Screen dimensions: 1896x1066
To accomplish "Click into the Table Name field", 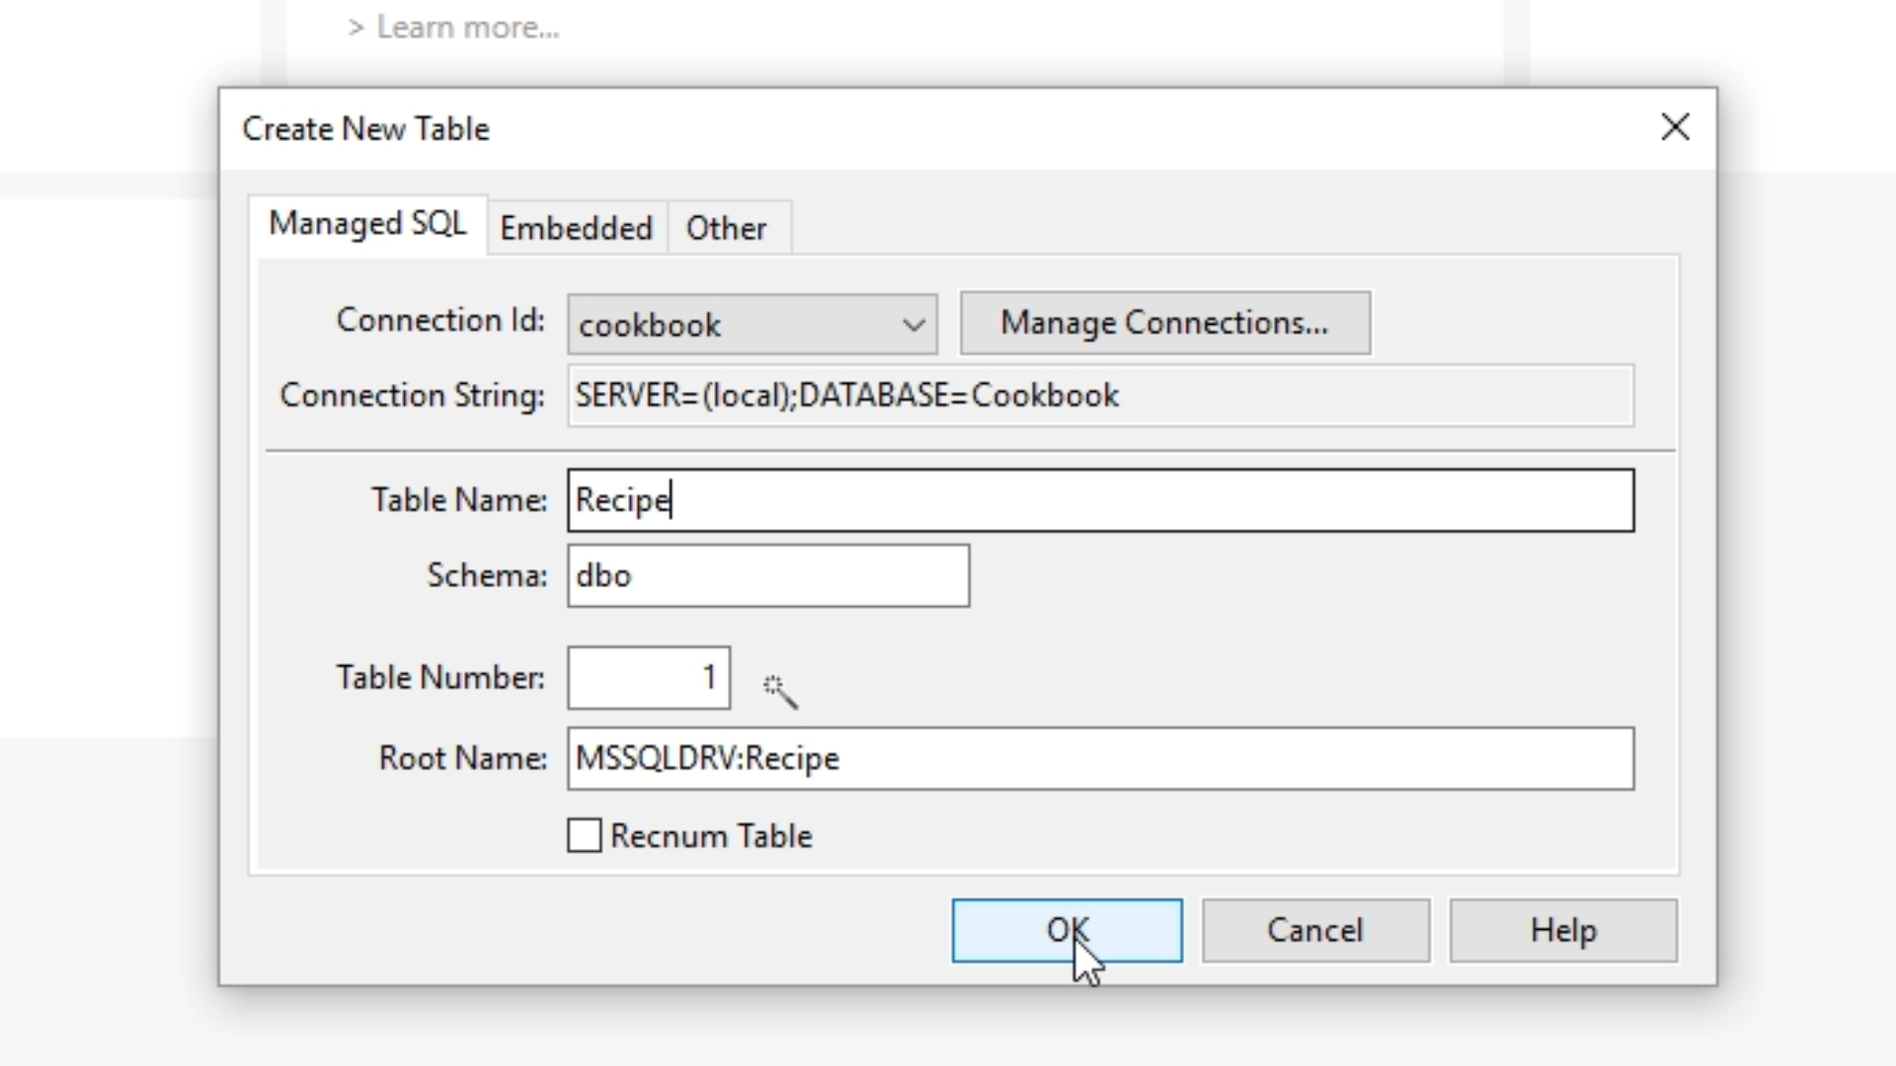I will click(x=1100, y=500).
